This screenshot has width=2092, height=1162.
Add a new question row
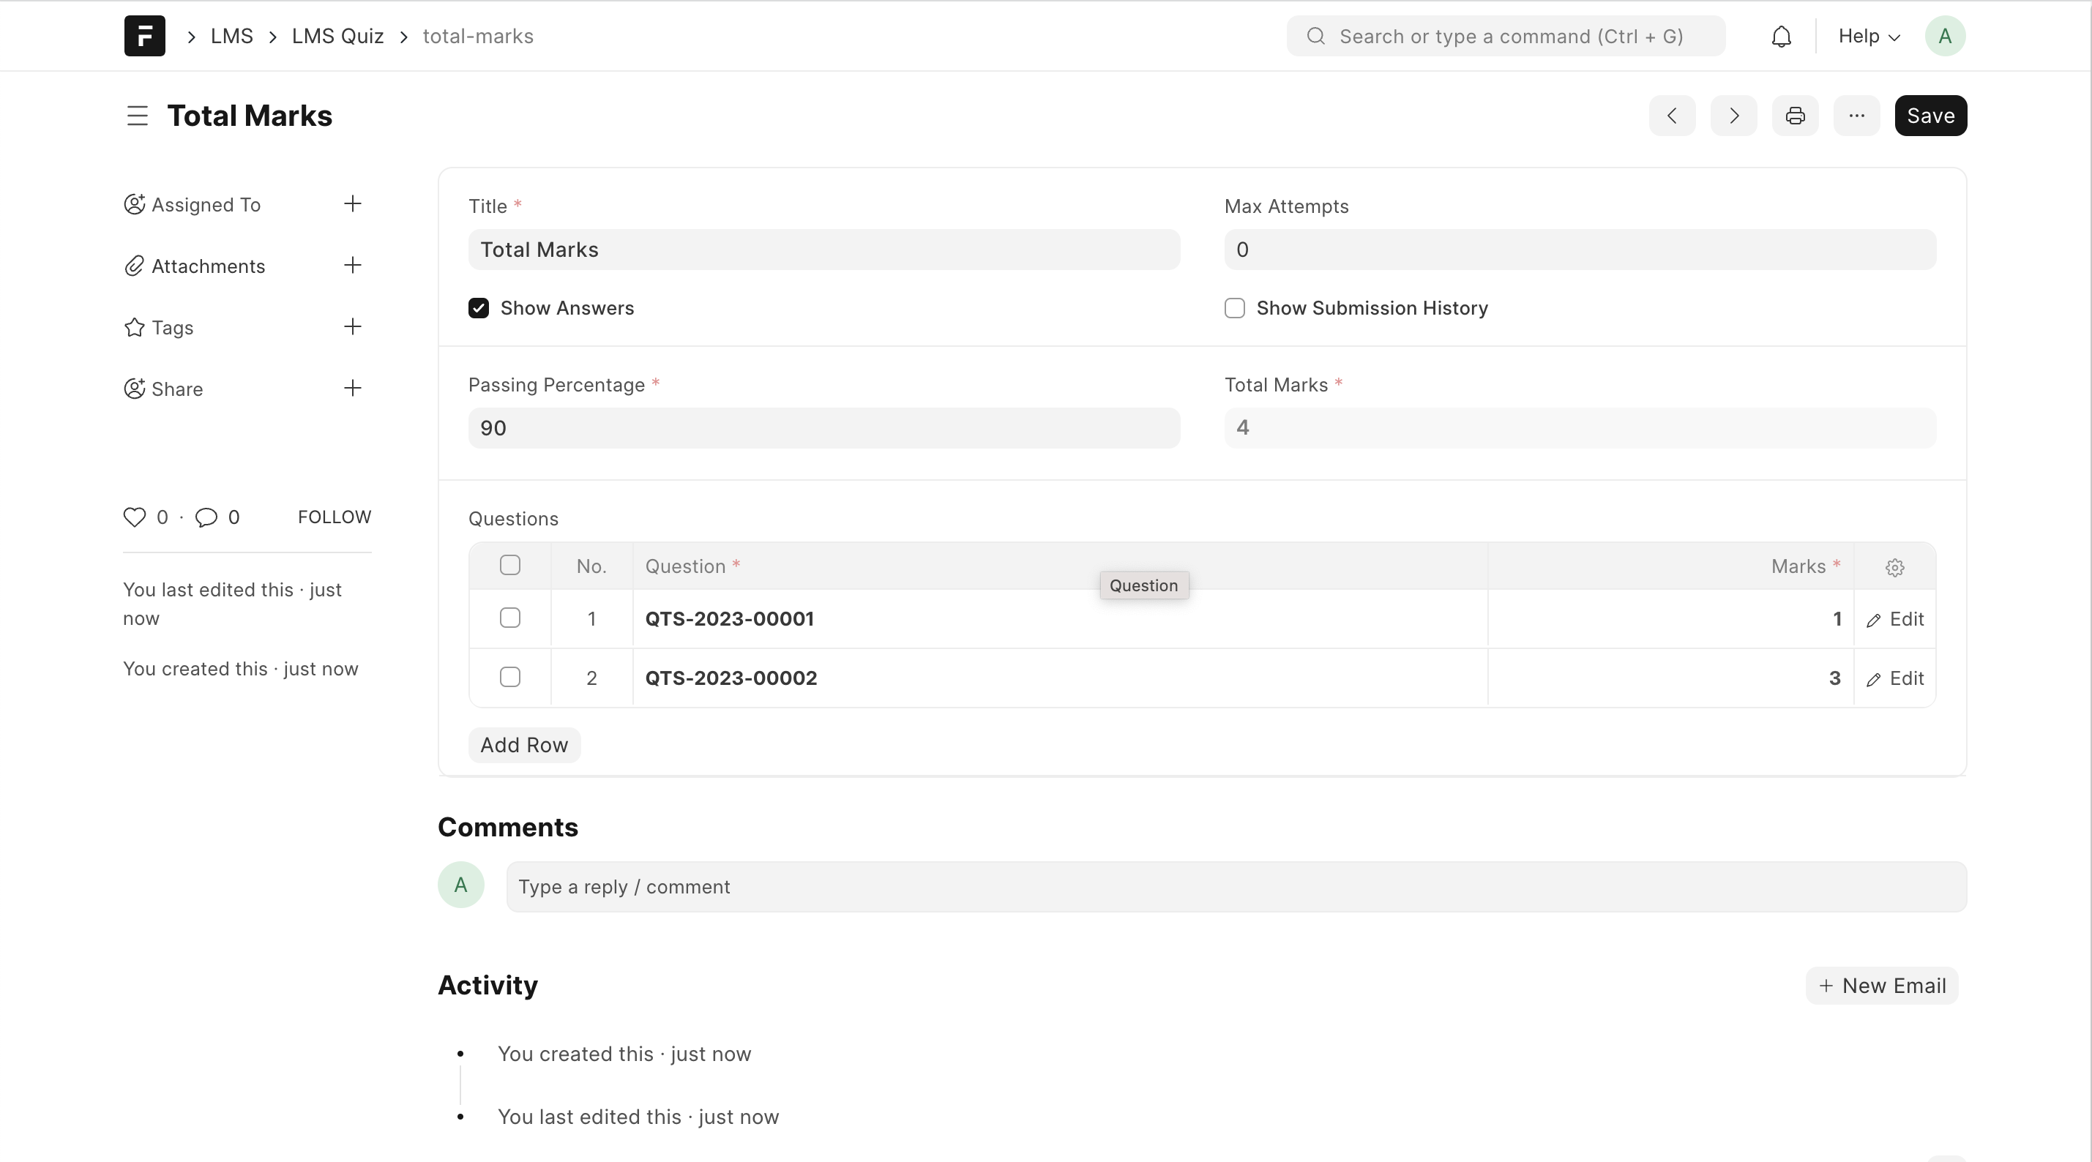[524, 745]
